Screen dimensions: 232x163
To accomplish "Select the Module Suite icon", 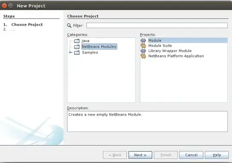I will click(x=143, y=46).
